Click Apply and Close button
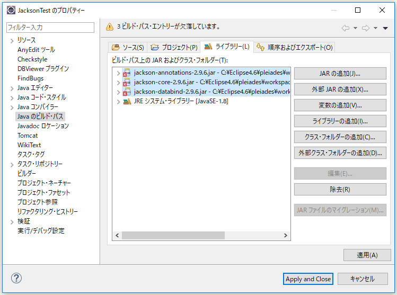Image resolution: width=397 pixels, height=295 pixels. point(308,279)
